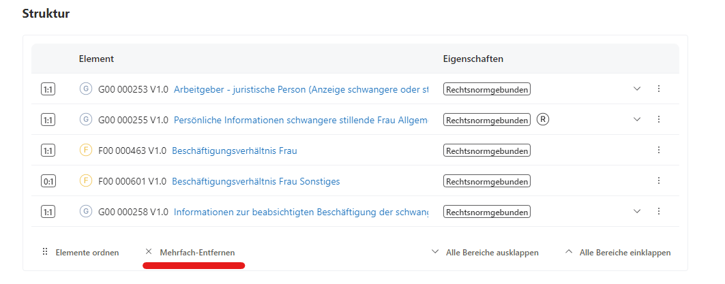Click the 1:1 cardinality badge on Arbeitgeber row
Screen dimensions: 725x284
pyautogui.click(x=48, y=89)
